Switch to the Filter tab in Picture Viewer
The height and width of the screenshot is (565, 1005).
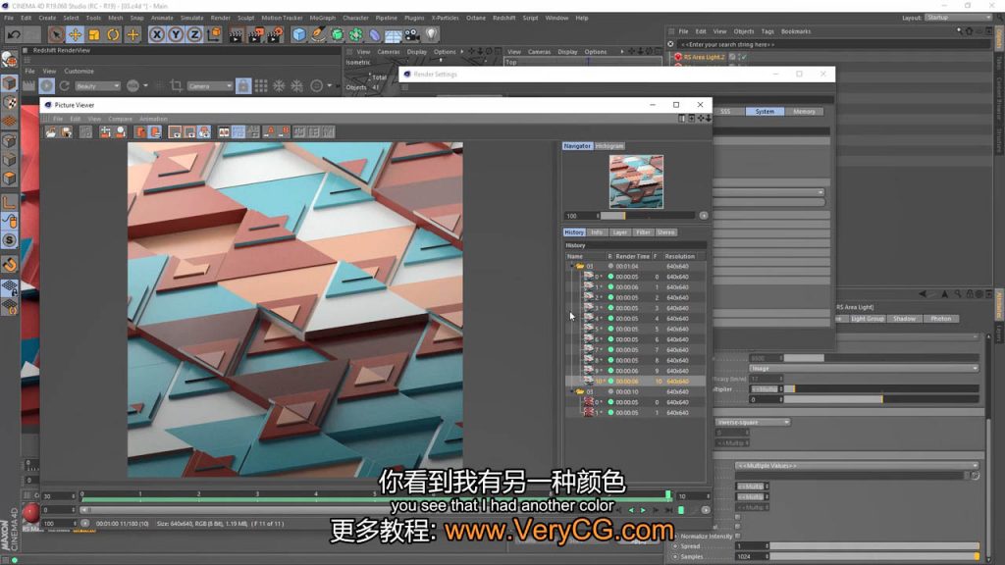(x=643, y=232)
